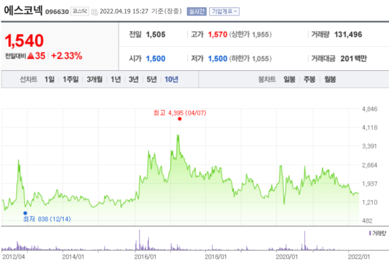The image size is (389, 264).
Task: Click the +2.33% change rate
Action: [66, 56]
